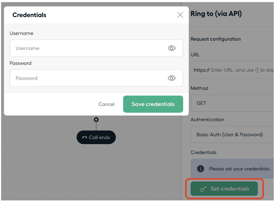
Task: Select the Call ends node label
Action: click(x=99, y=137)
